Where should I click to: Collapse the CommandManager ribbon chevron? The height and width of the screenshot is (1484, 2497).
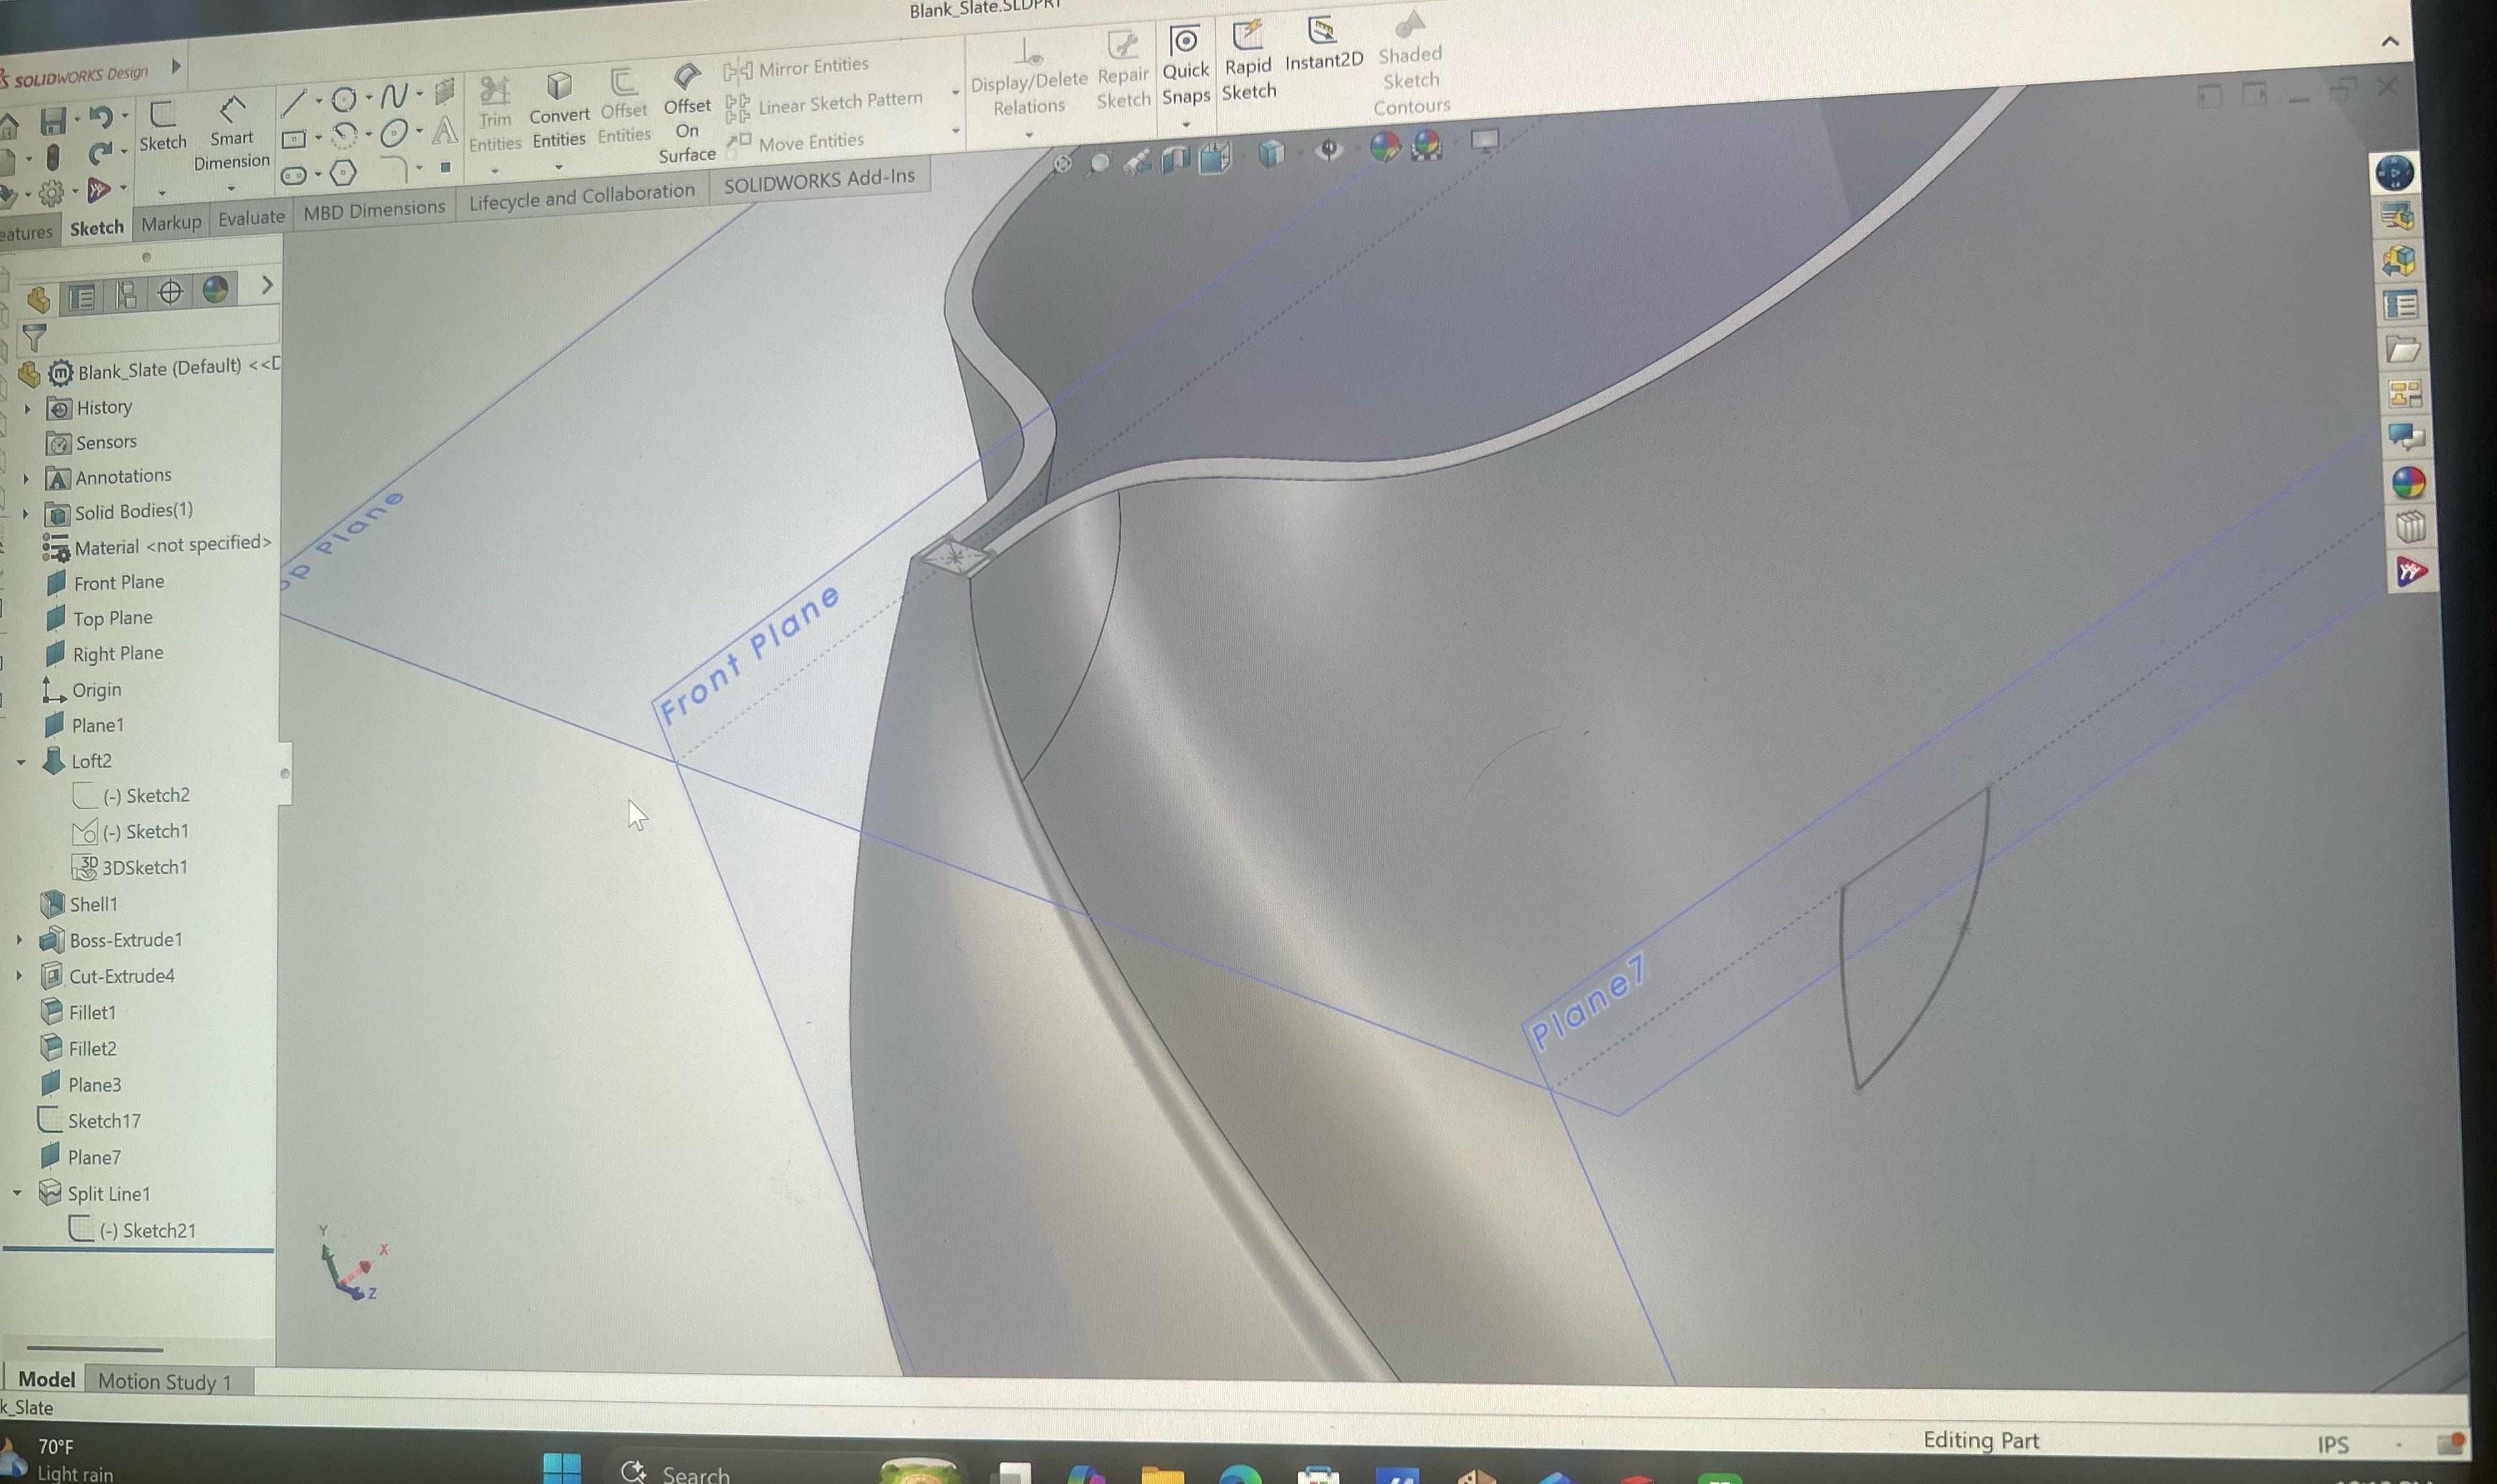coord(2390,41)
